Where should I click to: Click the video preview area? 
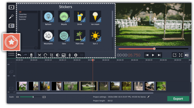(x=153, y=25)
